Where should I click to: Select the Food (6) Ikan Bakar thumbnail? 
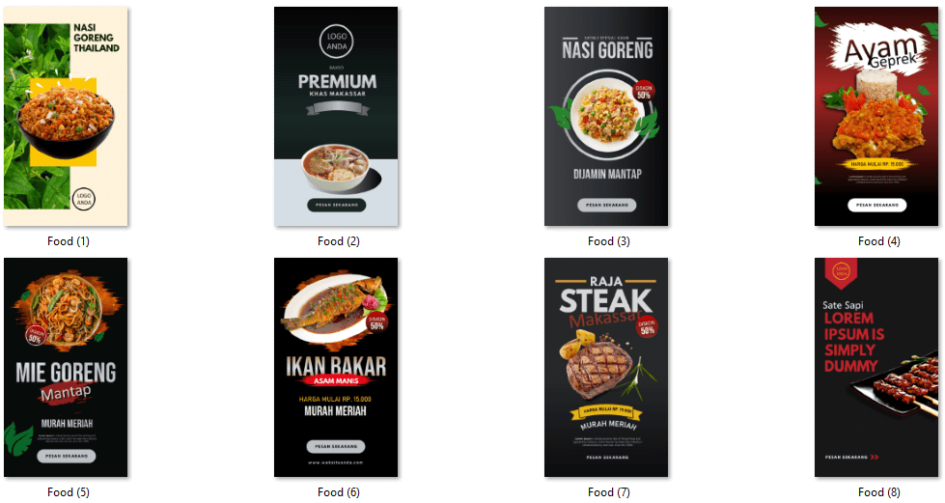coord(336,367)
